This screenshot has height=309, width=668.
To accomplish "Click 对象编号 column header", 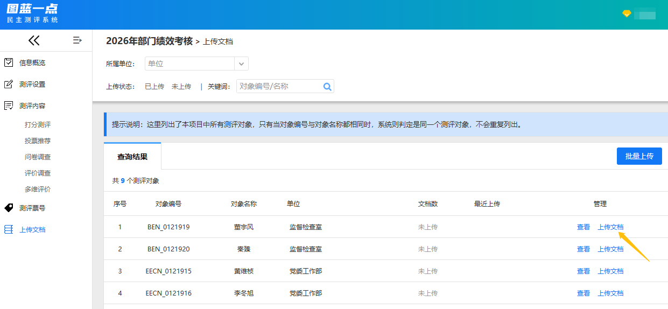I will [168, 203].
